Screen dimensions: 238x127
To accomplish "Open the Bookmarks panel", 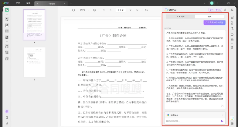I will (7, 118).
